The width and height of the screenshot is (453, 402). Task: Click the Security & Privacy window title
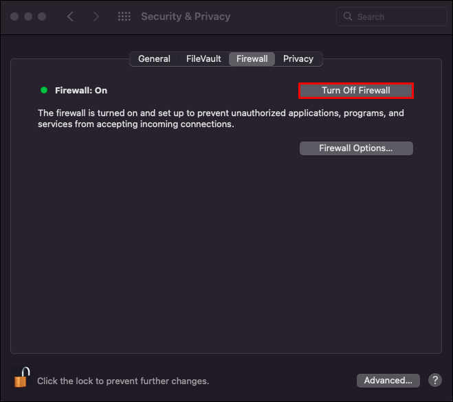click(x=186, y=16)
